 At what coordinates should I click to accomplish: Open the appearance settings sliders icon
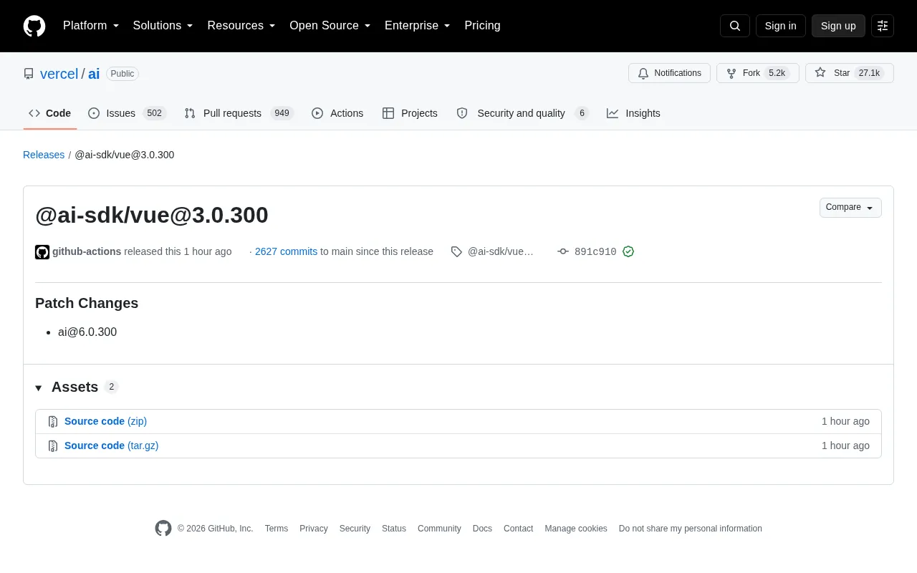[883, 26]
